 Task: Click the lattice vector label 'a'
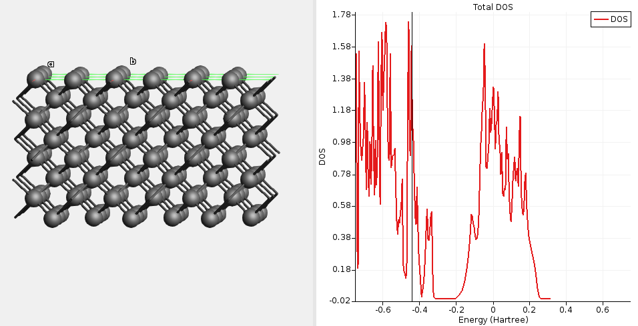(x=51, y=65)
